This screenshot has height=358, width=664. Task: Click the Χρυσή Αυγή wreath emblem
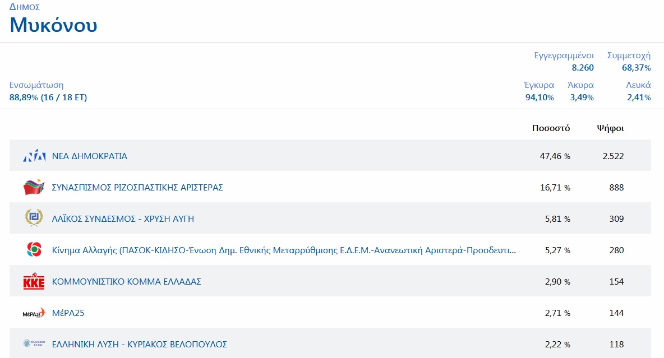34,218
